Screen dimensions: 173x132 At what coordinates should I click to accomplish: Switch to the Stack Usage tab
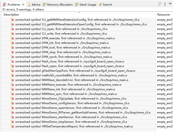coord(86,5)
